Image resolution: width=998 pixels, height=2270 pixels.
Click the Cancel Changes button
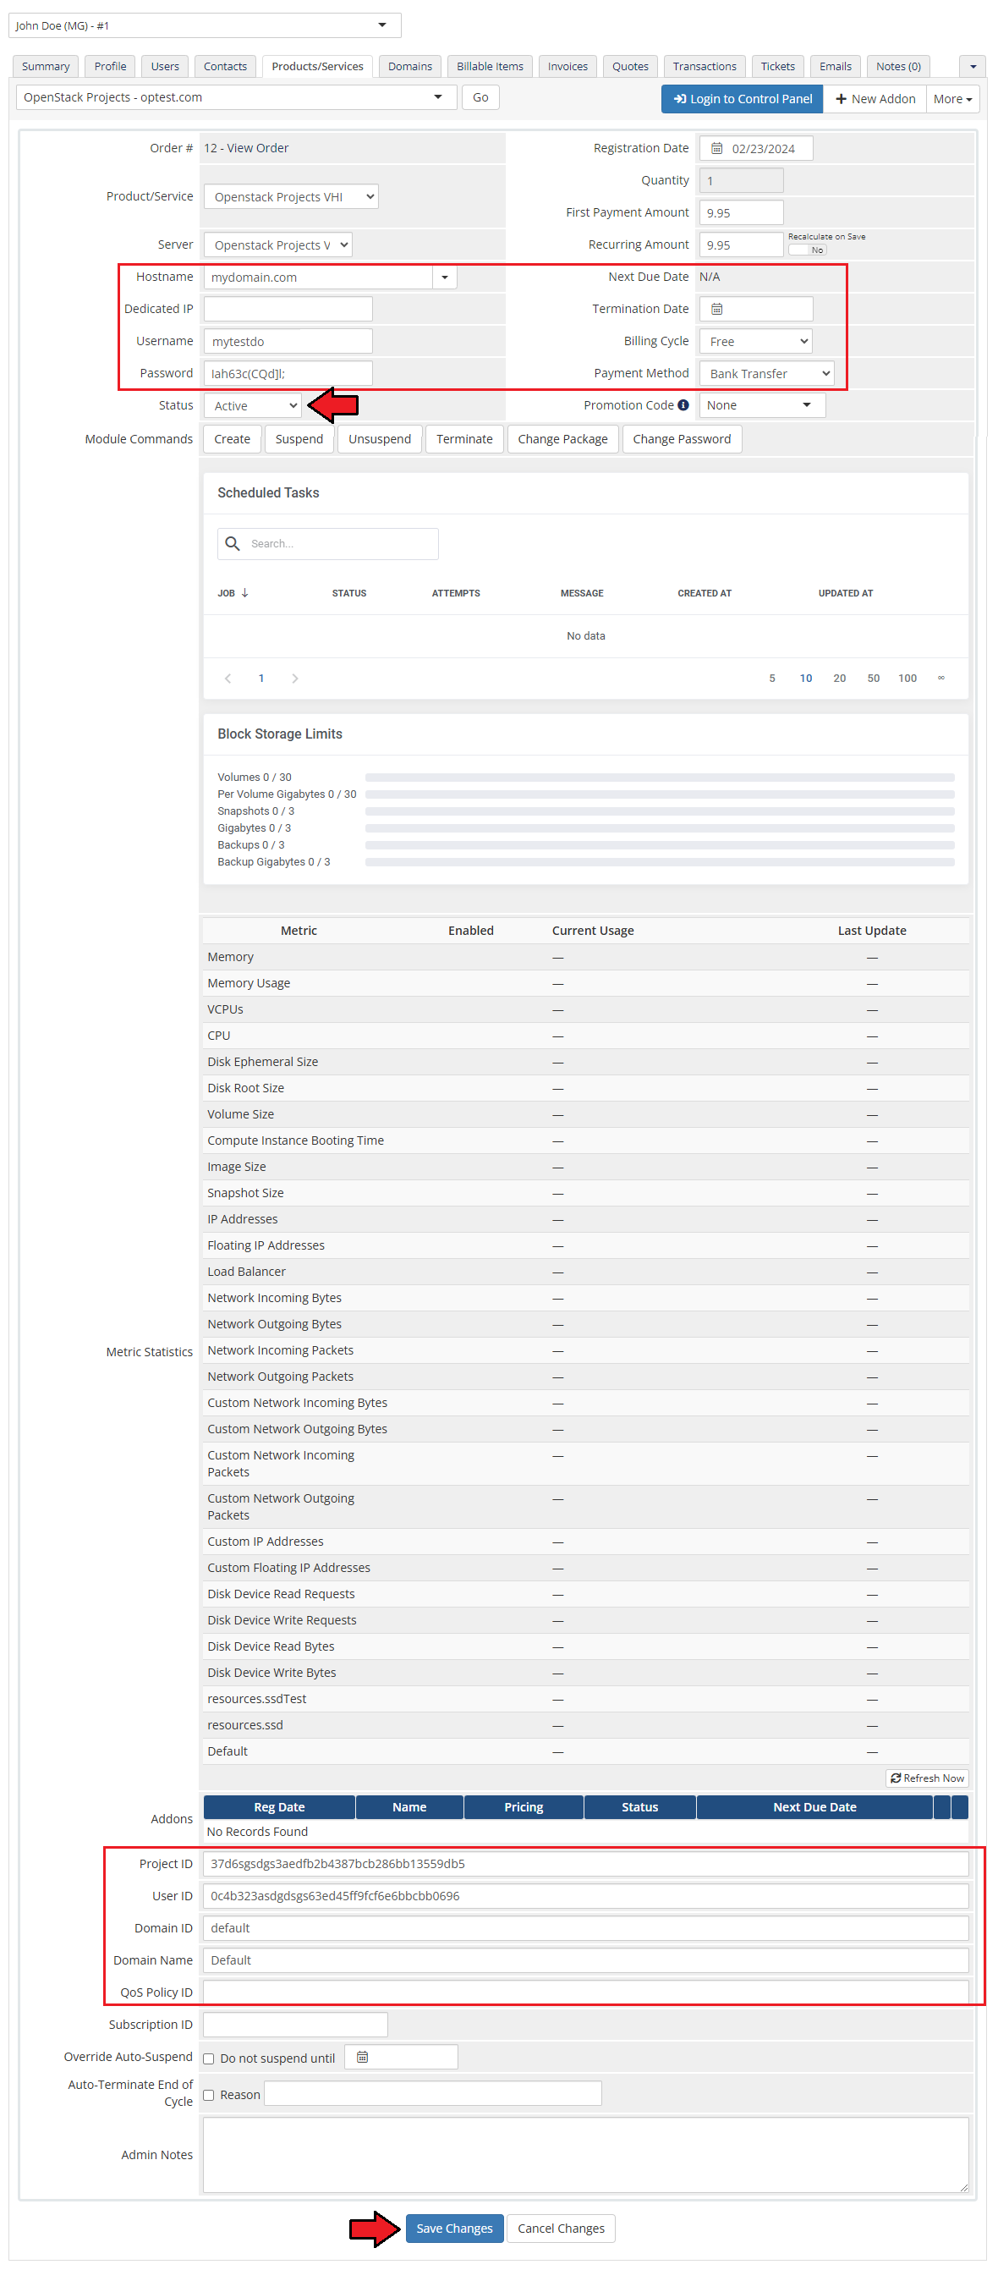coord(561,2227)
